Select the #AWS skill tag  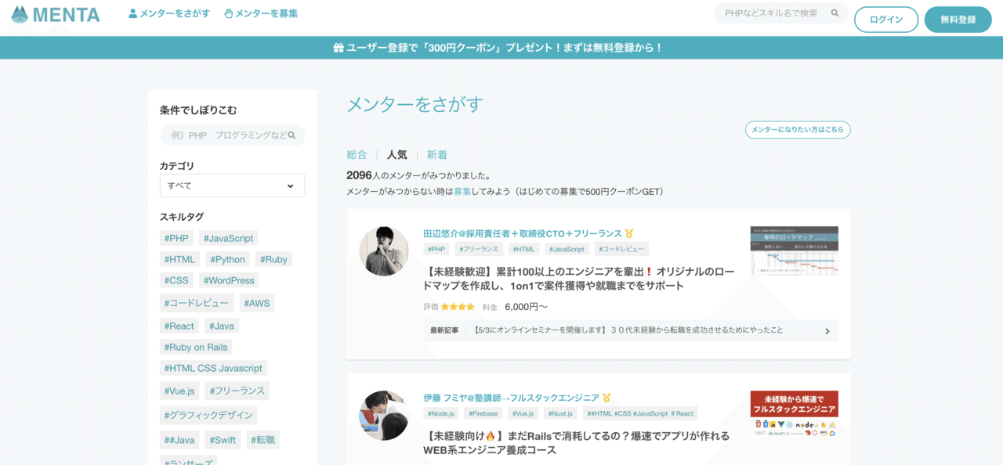pyautogui.click(x=257, y=303)
